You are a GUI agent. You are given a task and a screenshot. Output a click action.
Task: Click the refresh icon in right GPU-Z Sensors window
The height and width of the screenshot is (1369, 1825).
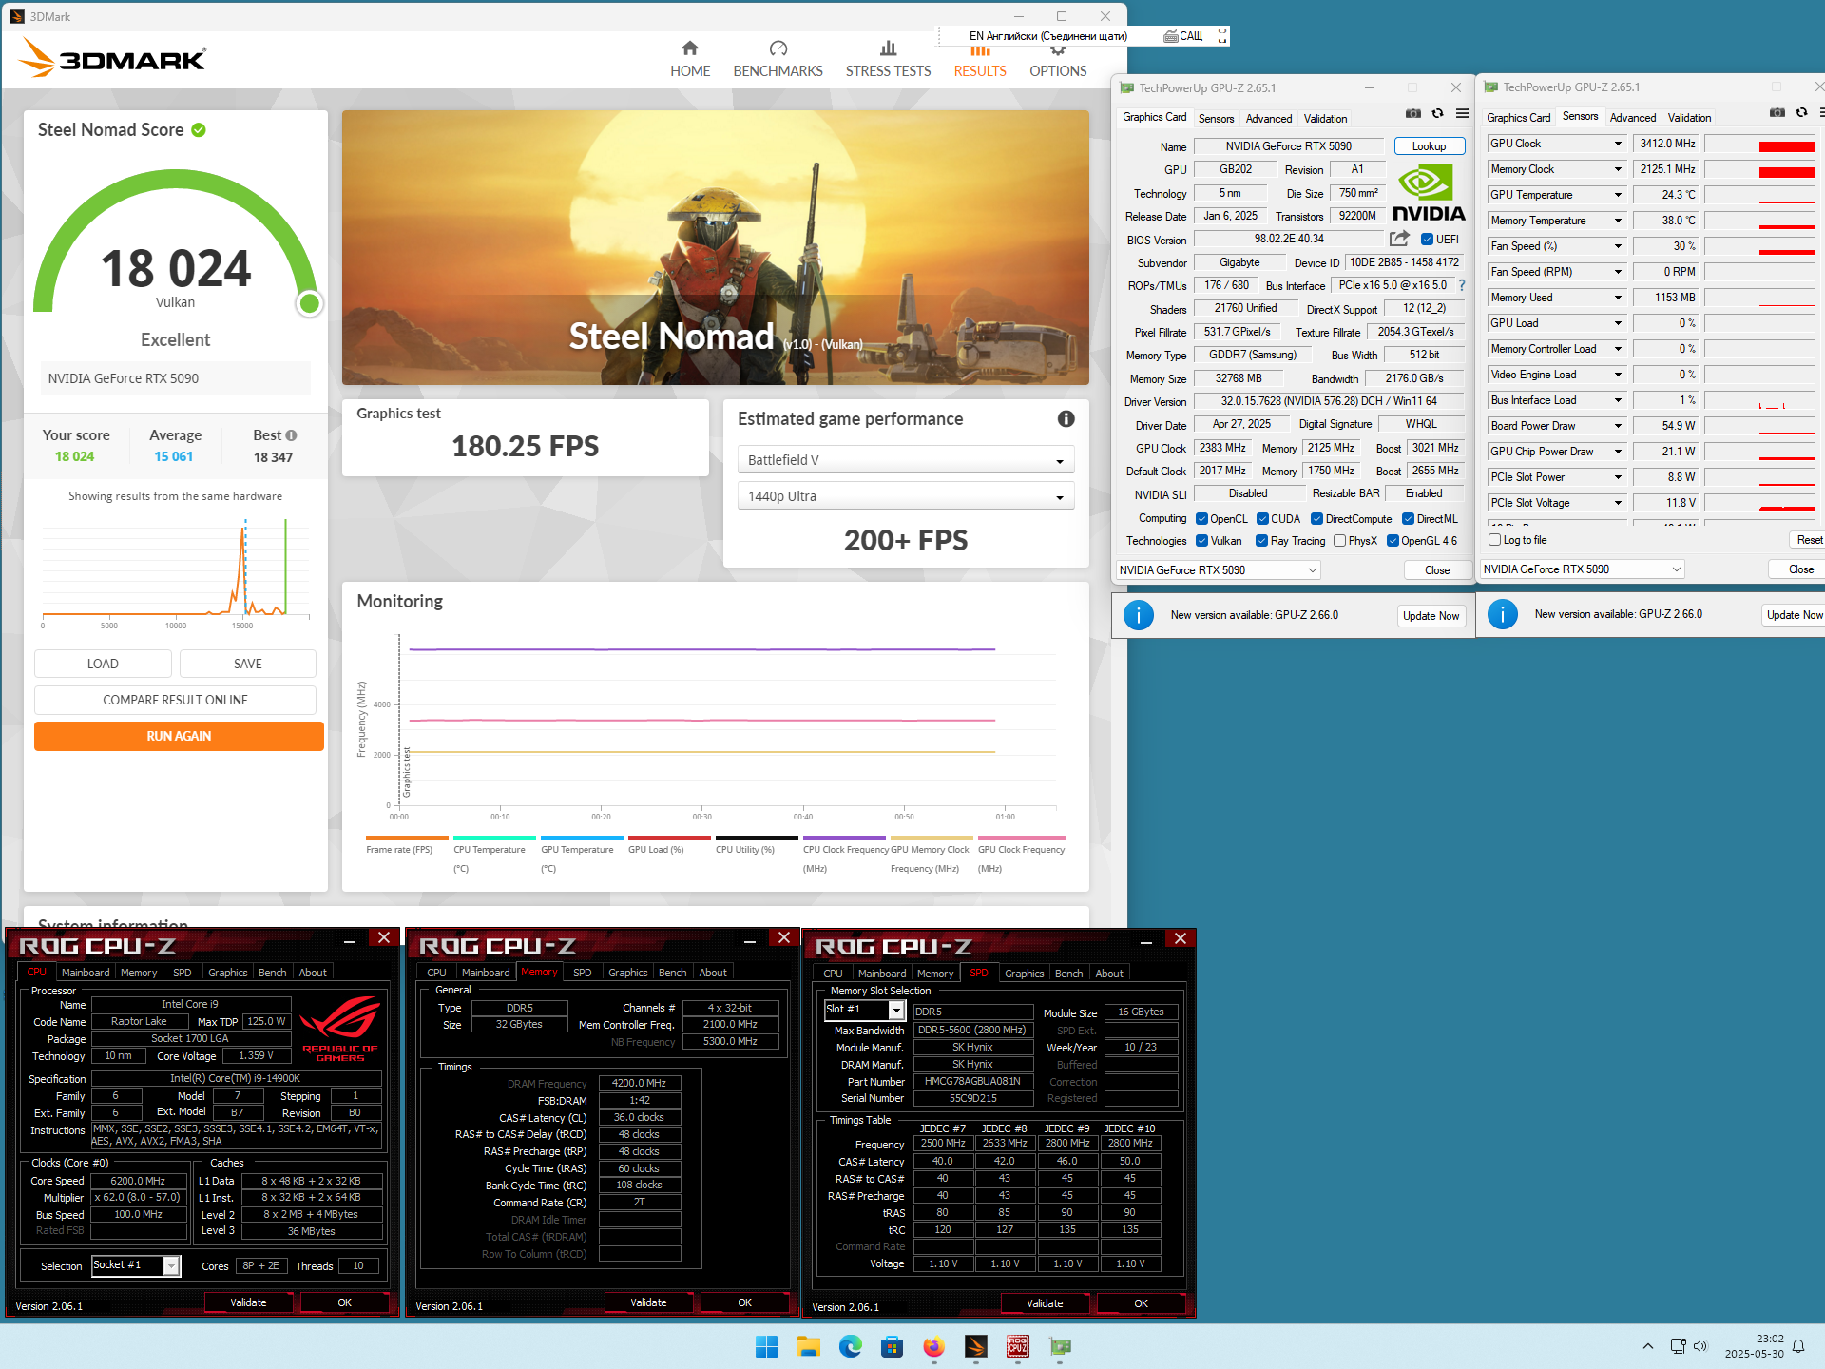pyautogui.click(x=1802, y=113)
